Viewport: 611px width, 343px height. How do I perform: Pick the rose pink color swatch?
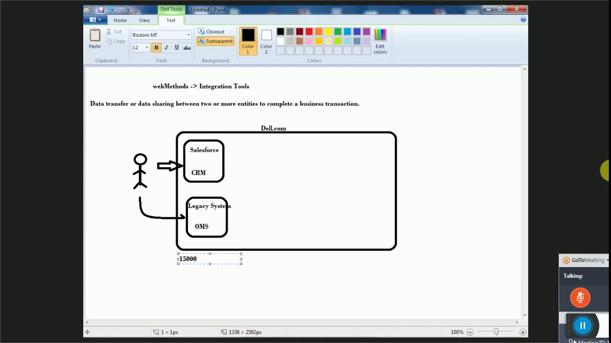tap(309, 41)
